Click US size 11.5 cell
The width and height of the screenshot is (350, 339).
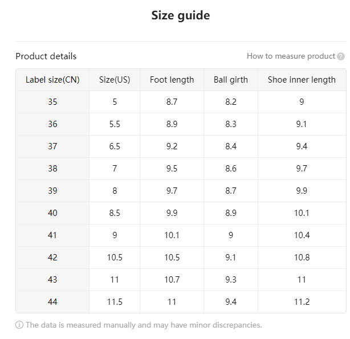click(x=115, y=302)
